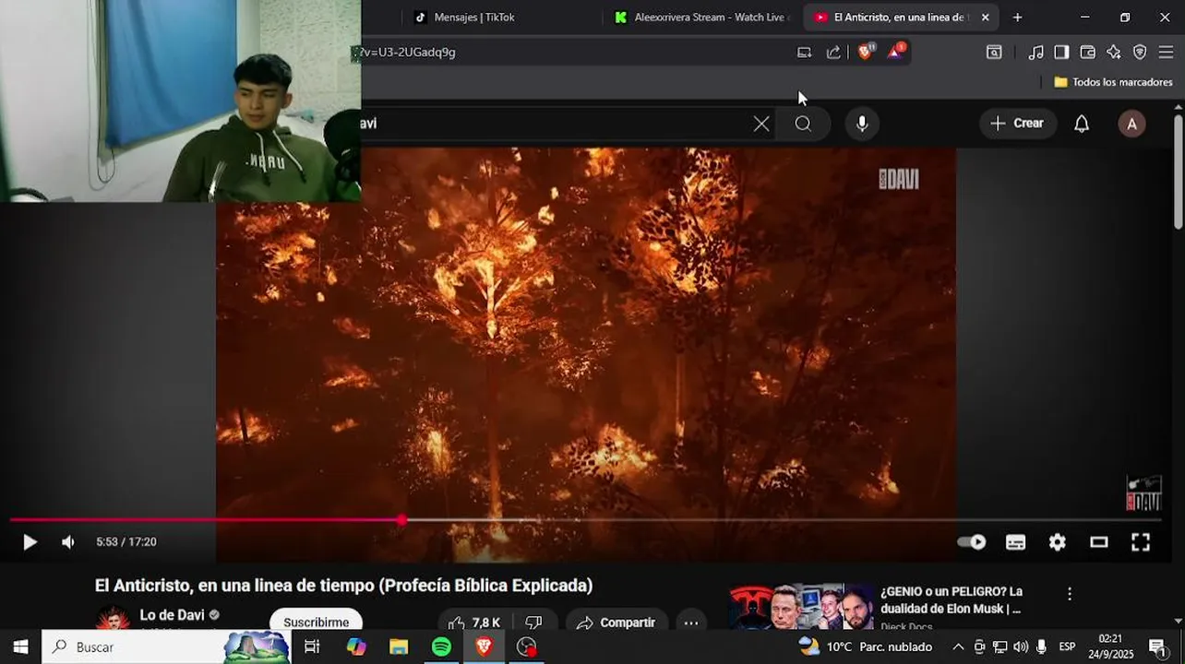Open a new browser tab

1017,18
